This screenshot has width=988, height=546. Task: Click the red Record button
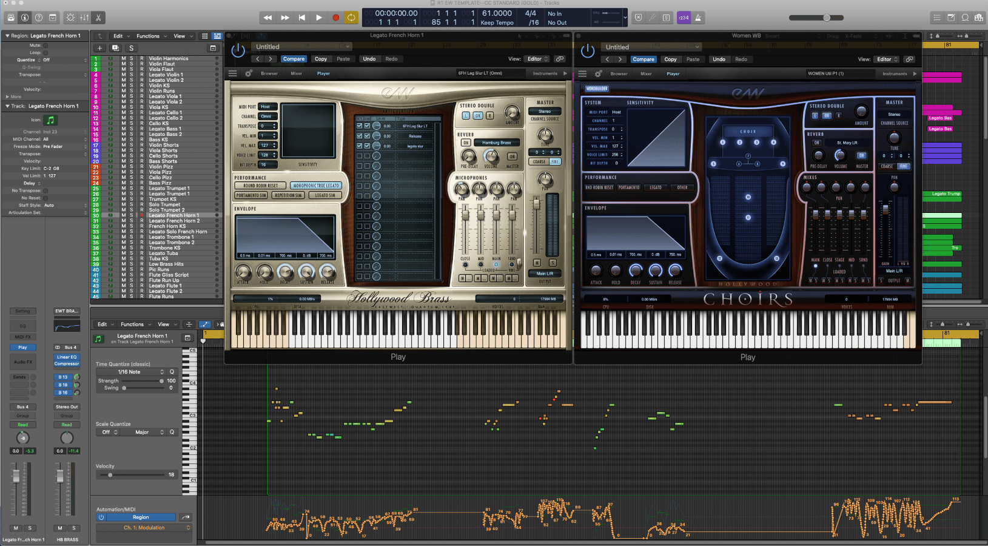[335, 18]
